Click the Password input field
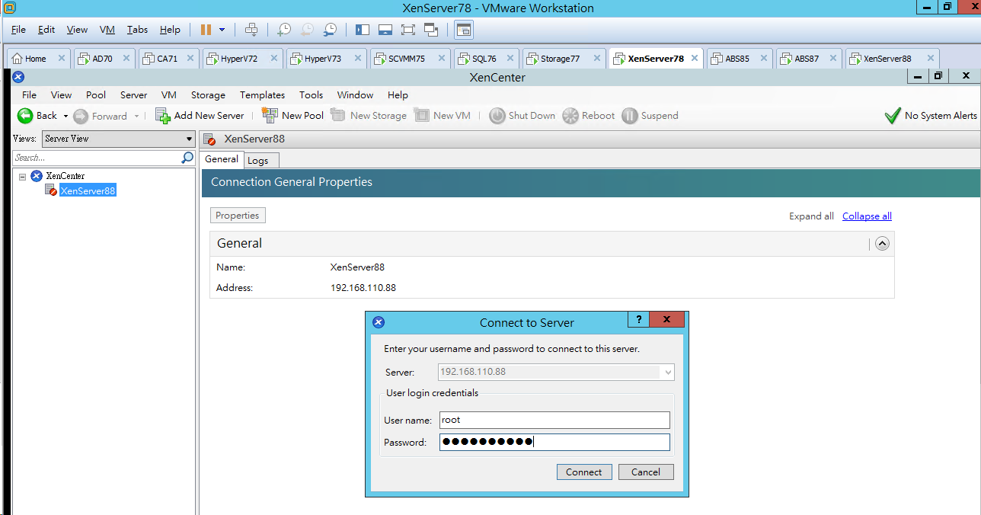Viewport: 981px width, 515px height. (x=554, y=442)
